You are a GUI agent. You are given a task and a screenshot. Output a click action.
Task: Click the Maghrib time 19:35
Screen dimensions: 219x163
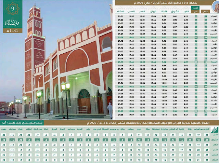point(131,16)
